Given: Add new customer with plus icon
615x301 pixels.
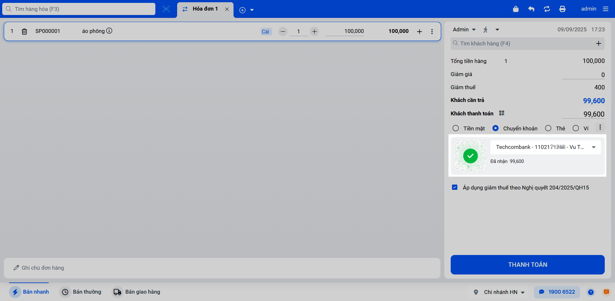Looking at the screenshot, I should [598, 43].
